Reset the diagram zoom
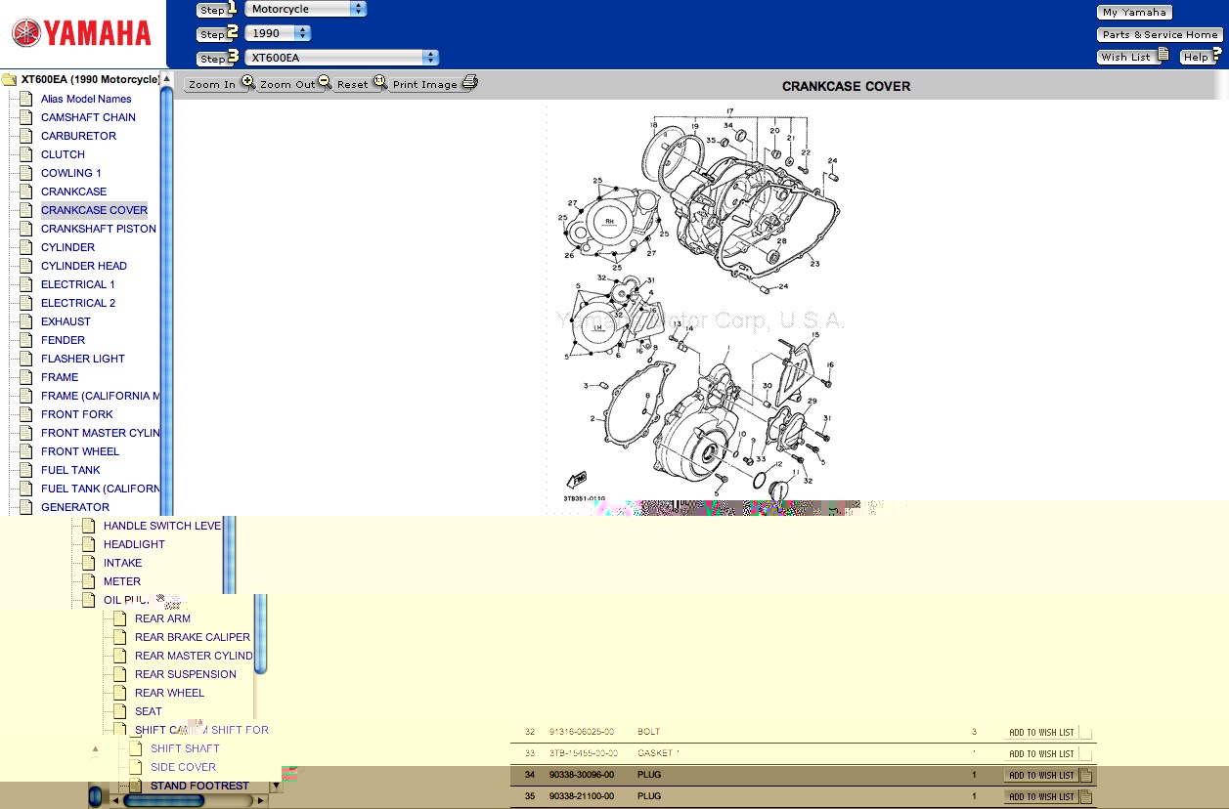Screen dimensions: 1229x809 click(x=360, y=84)
